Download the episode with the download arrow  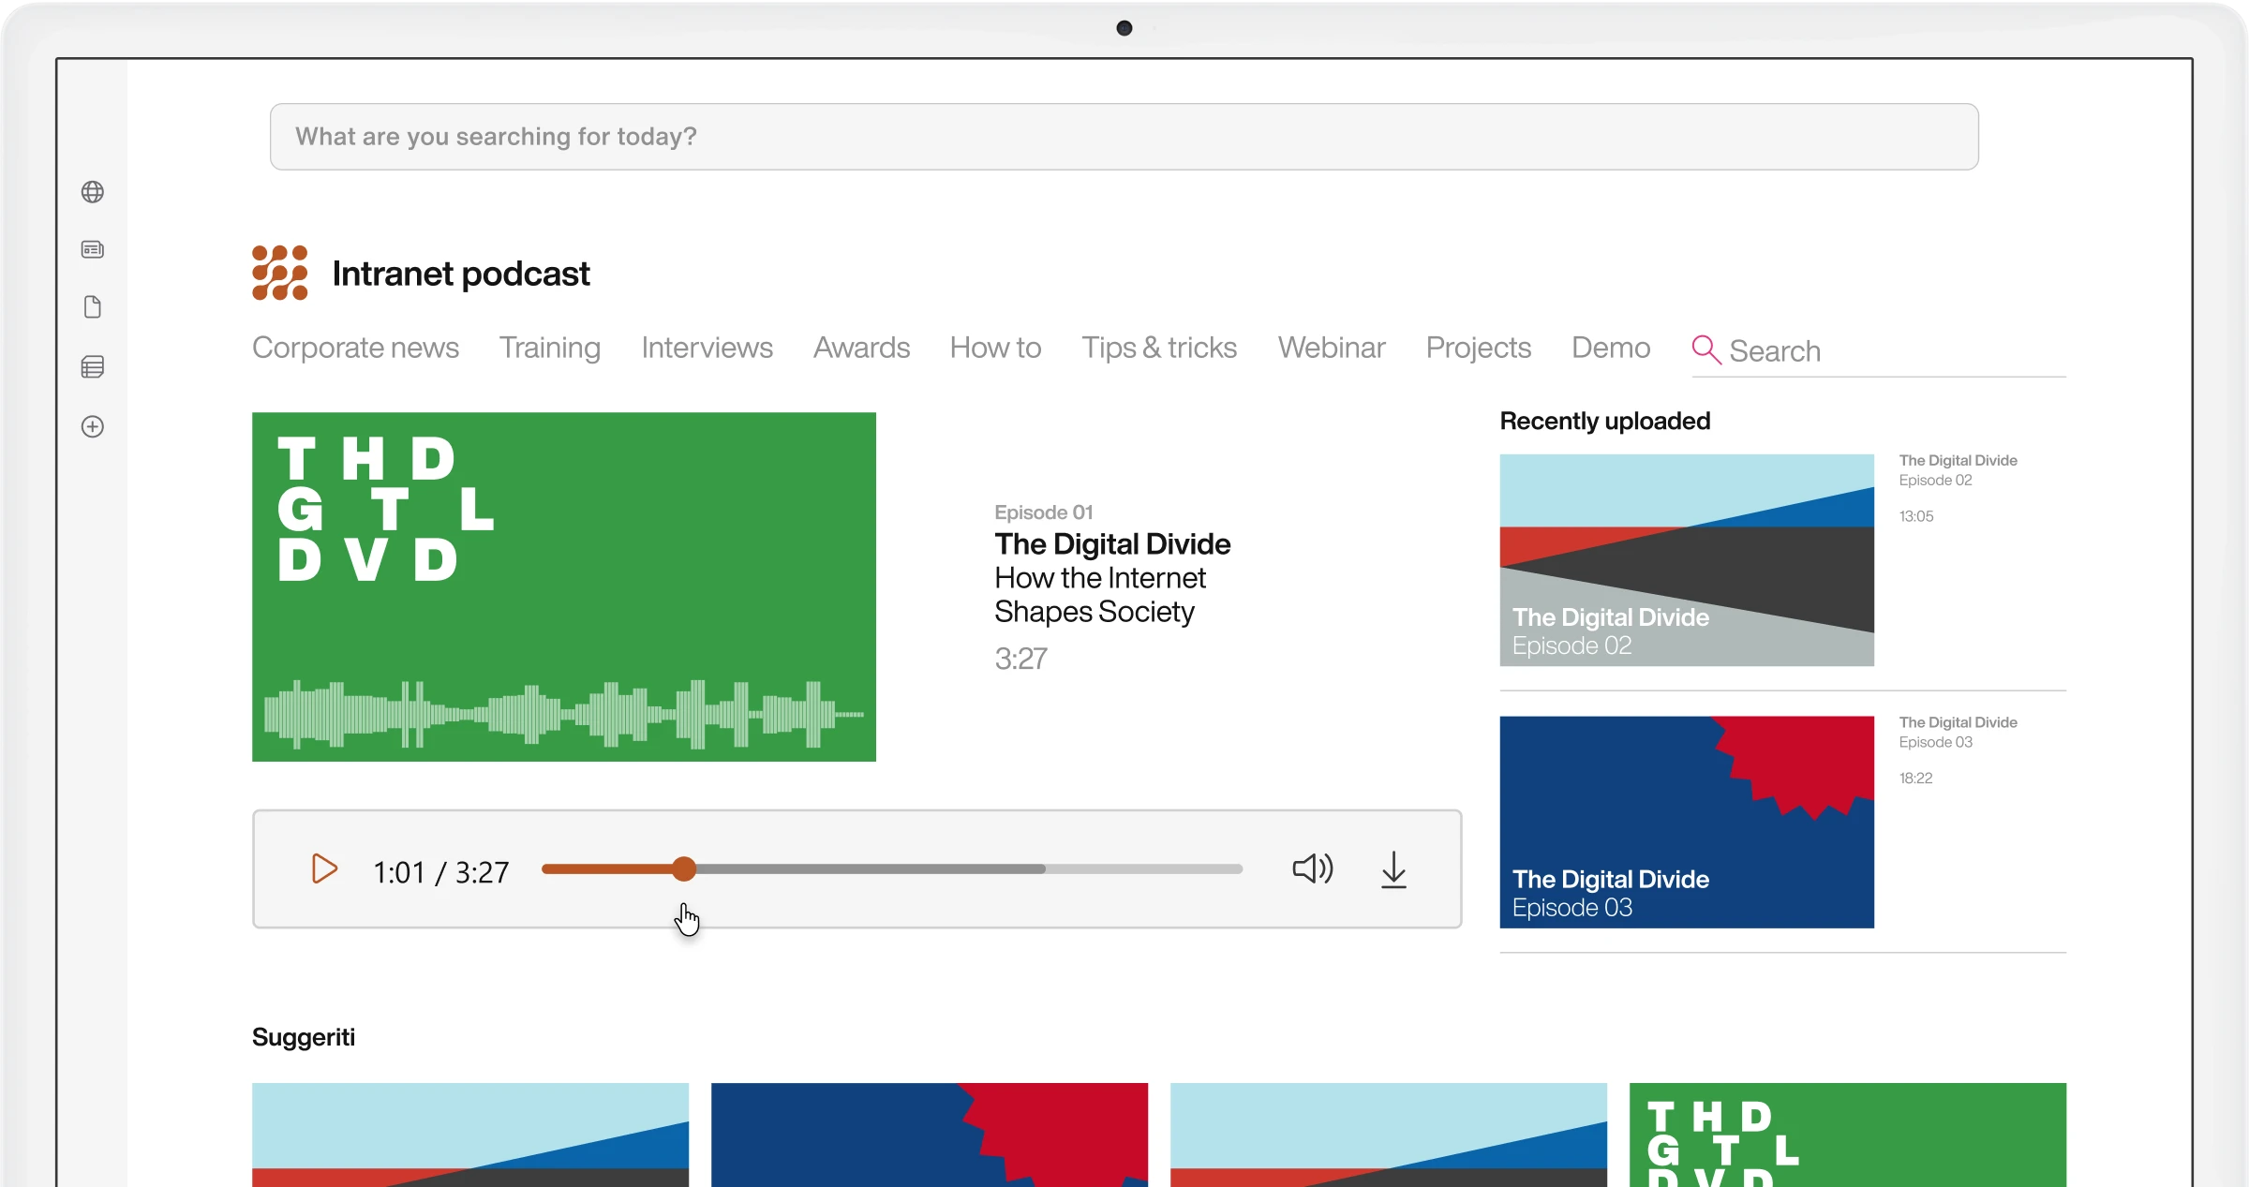[x=1394, y=869]
